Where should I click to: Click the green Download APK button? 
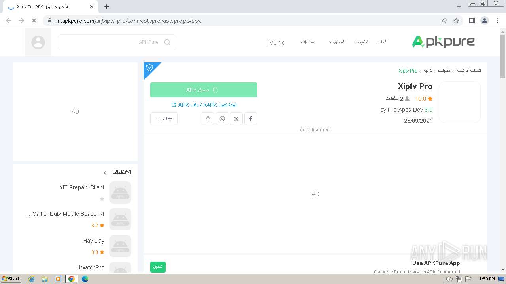click(x=204, y=90)
